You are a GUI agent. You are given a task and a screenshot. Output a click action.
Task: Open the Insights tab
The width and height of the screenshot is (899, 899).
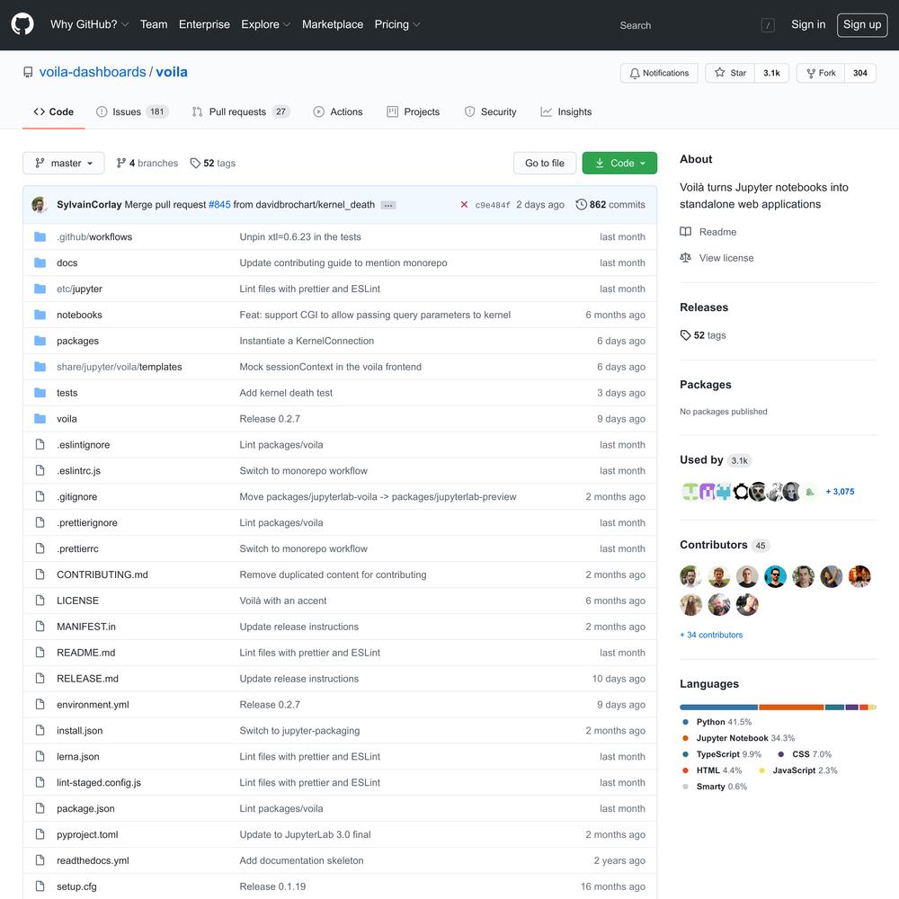pyautogui.click(x=565, y=111)
